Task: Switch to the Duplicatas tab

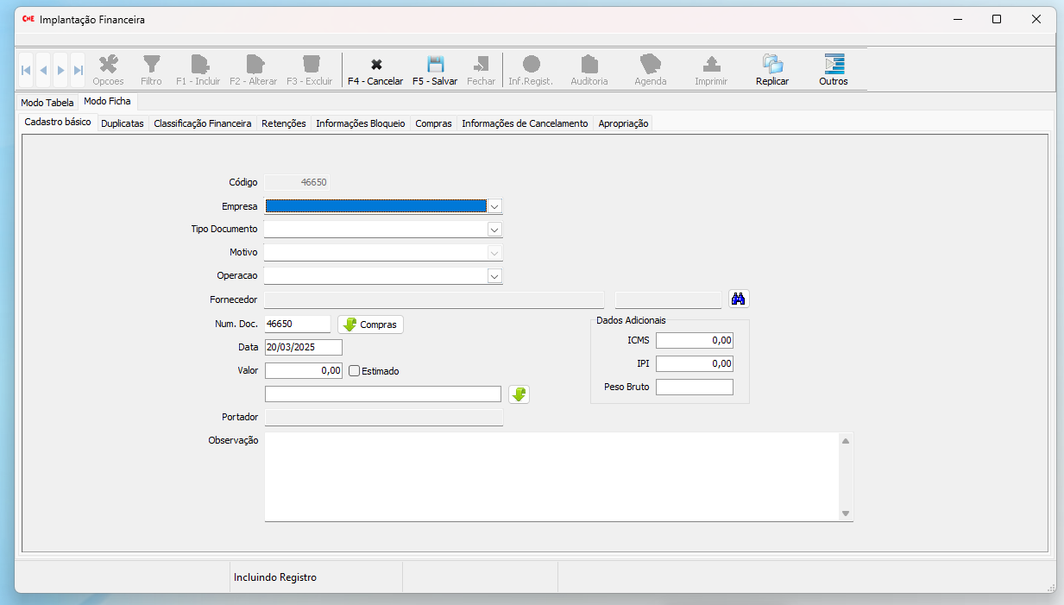Action: (123, 123)
